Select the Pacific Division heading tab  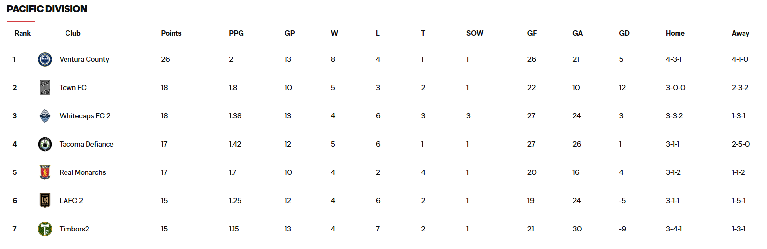(x=47, y=9)
